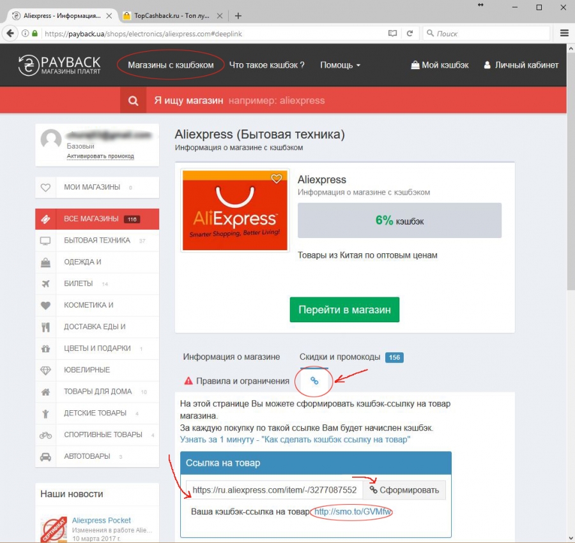
Task: Select Мои магазины in the sidebar
Action: click(97, 188)
